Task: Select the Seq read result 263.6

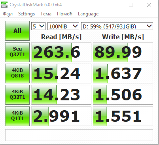Action: pyautogui.click(x=61, y=52)
